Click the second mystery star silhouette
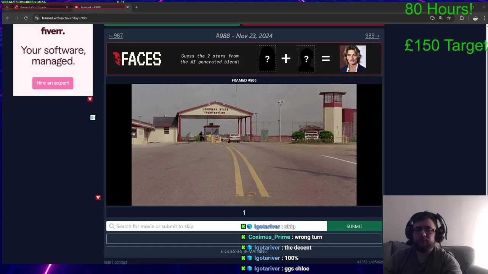The image size is (488, 274). [306, 59]
